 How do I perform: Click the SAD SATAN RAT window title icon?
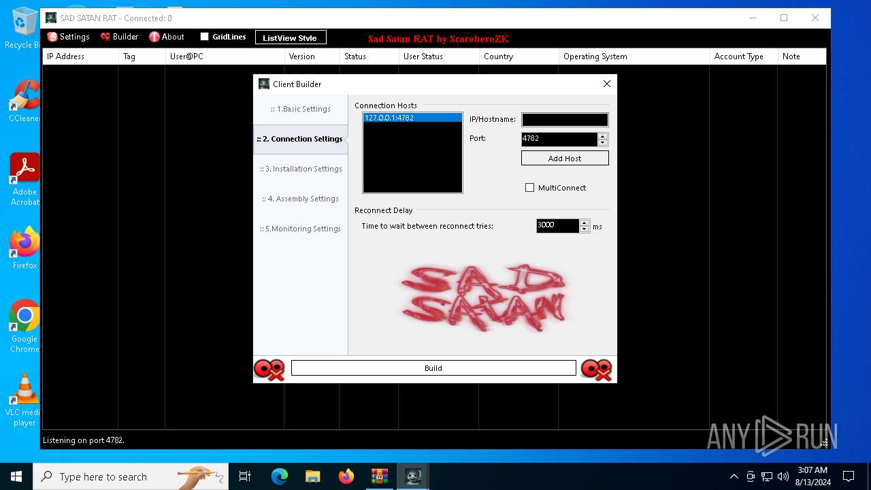tap(51, 18)
